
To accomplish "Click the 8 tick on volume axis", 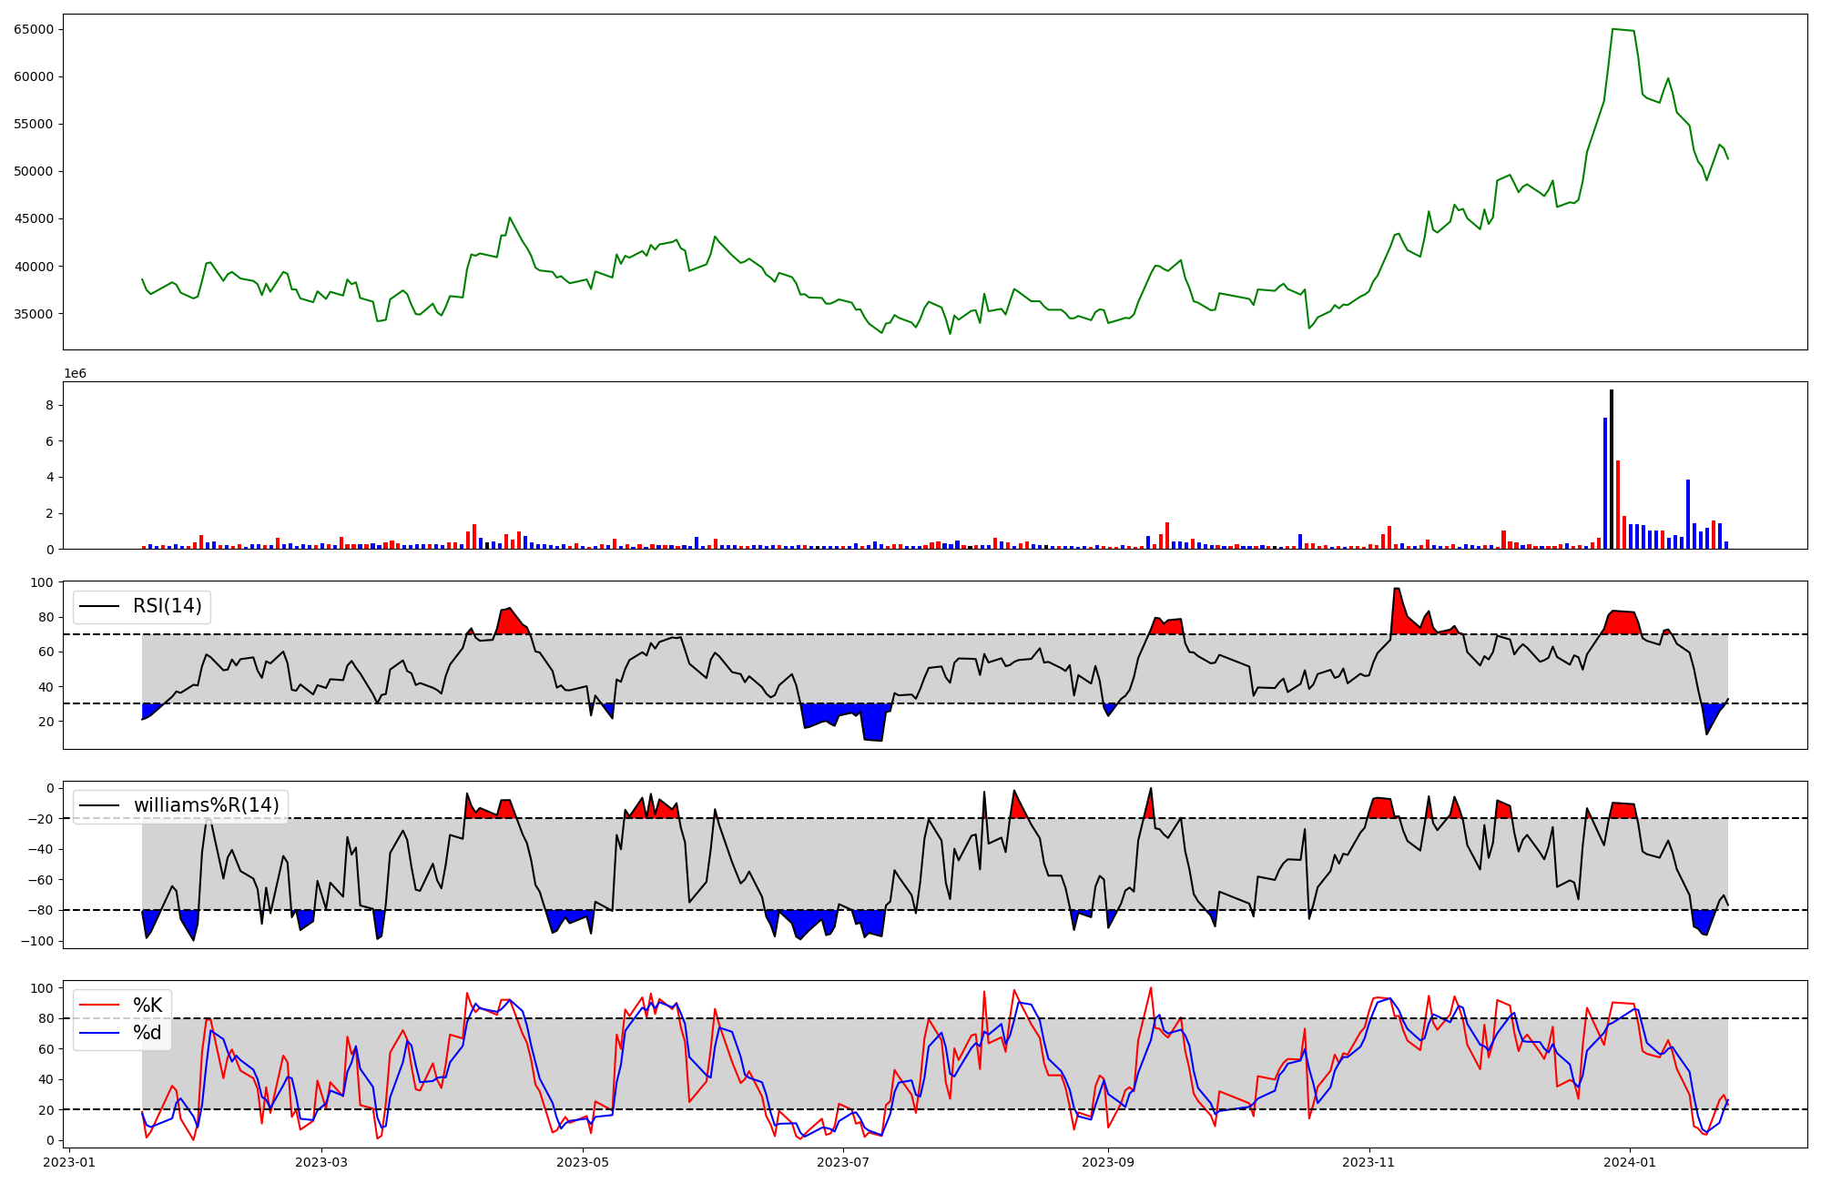I will pos(50,405).
